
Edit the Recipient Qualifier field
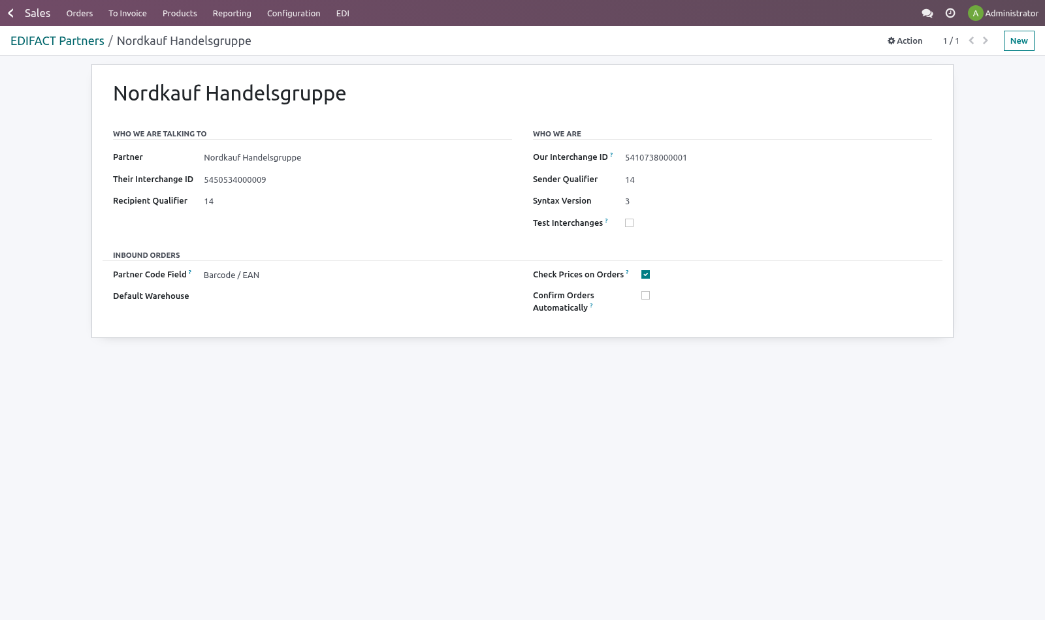point(357,201)
